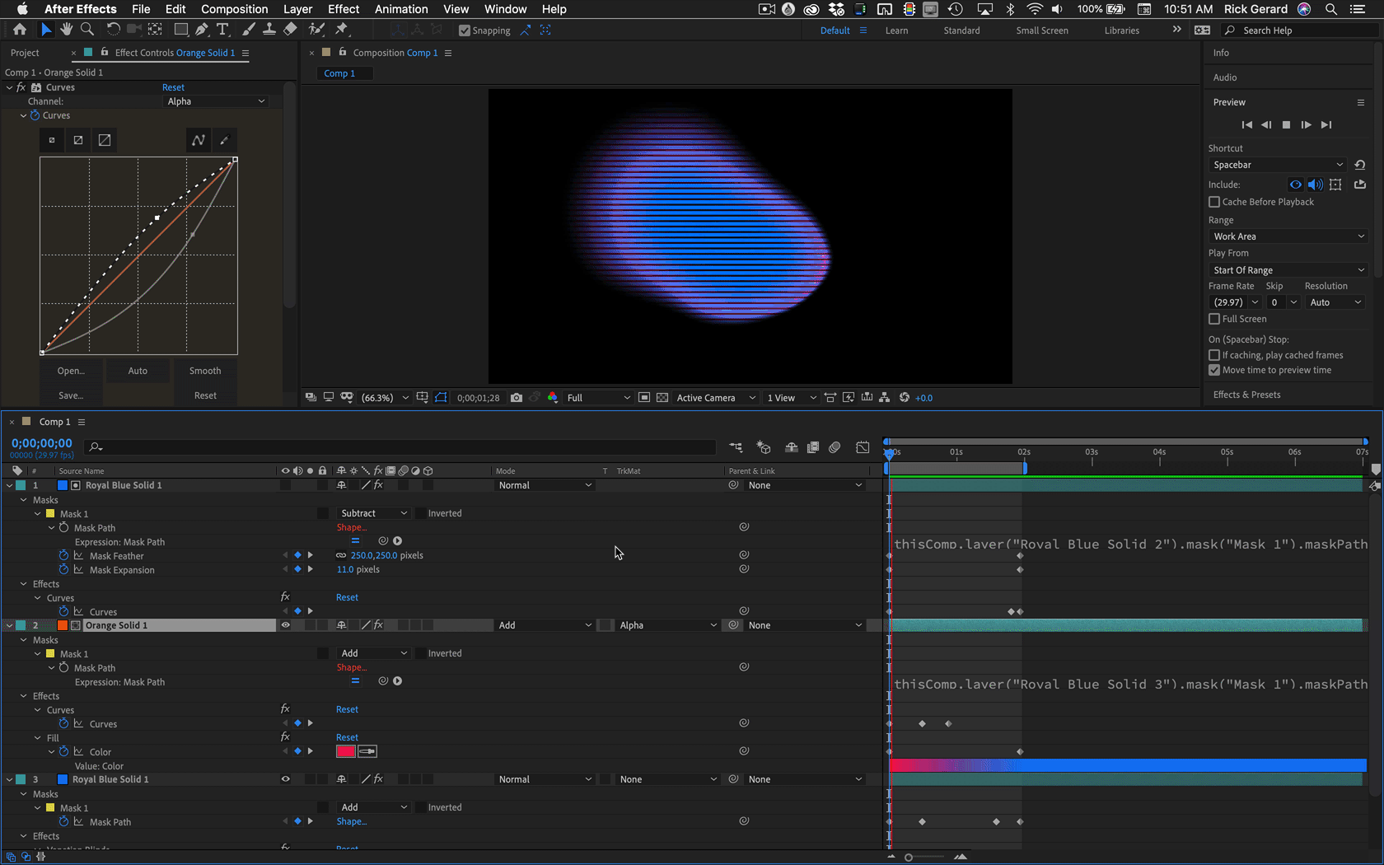1384x865 pixels.
Task: Open the red Fill Color swatch
Action: pyautogui.click(x=345, y=751)
